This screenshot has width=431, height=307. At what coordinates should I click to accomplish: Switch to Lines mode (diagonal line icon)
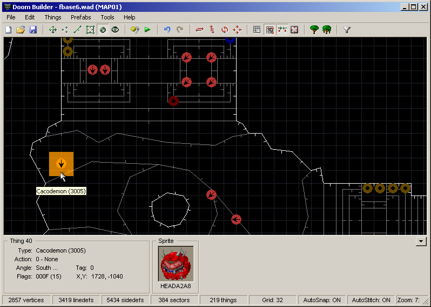78,30
